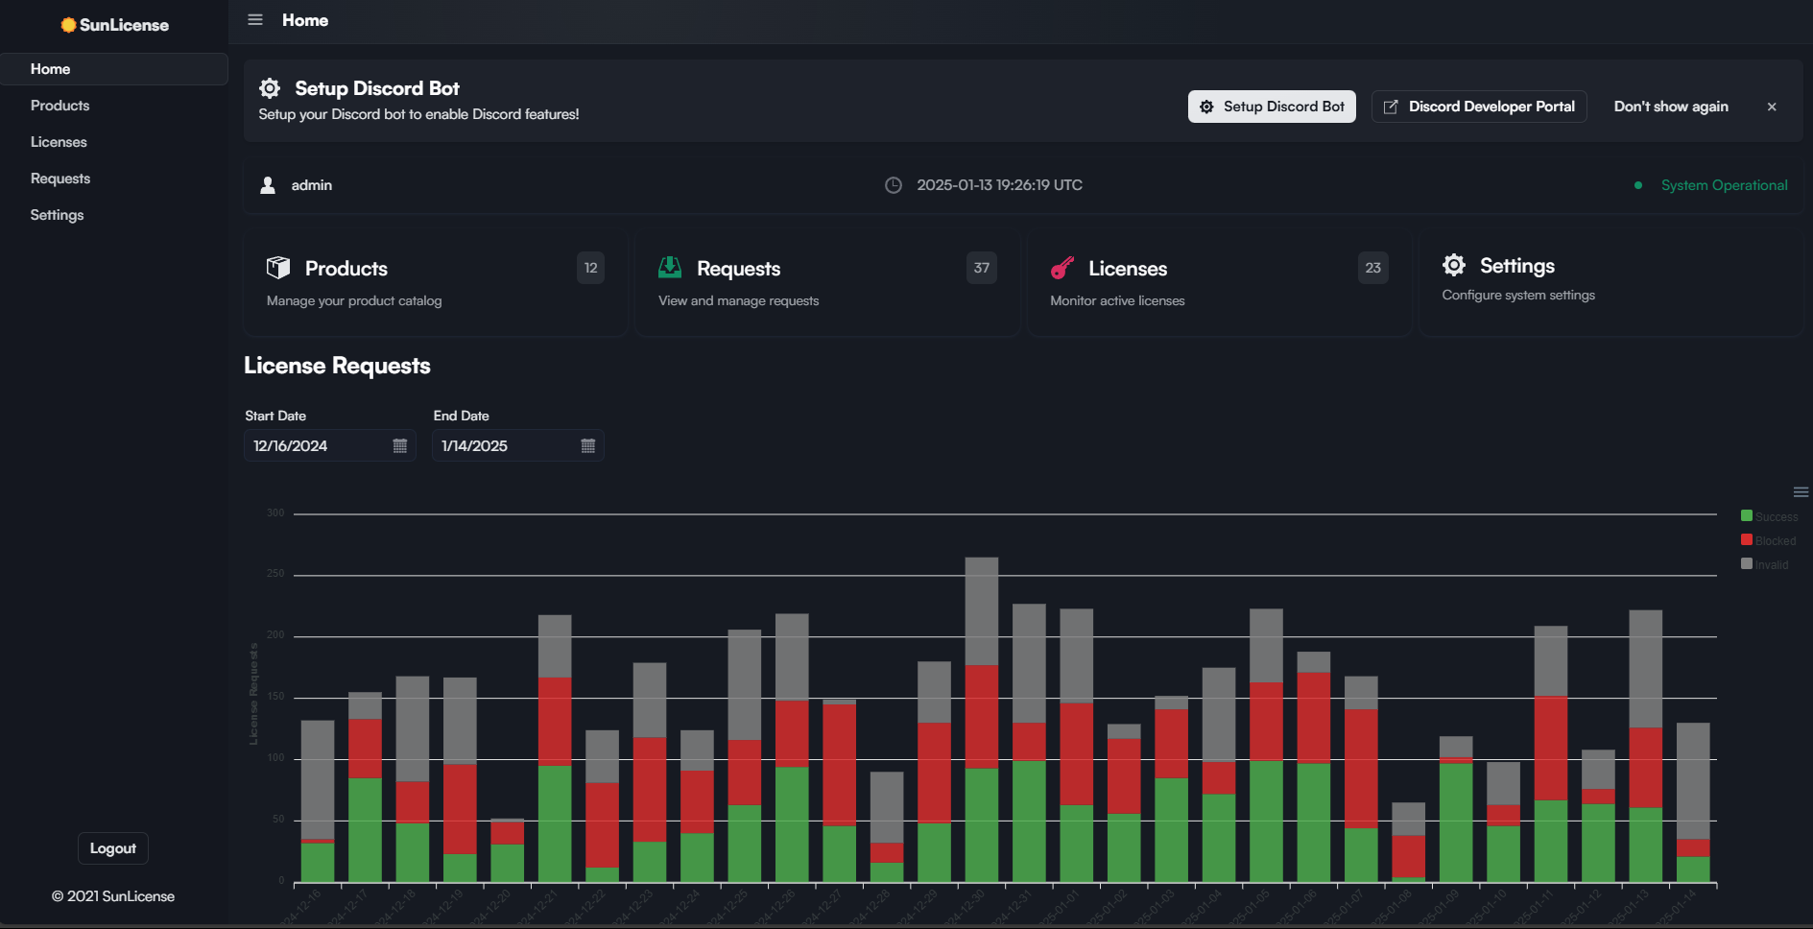Viewport: 1813px width, 929px height.
Task: Open the End Date calendar picker icon
Action: [588, 446]
